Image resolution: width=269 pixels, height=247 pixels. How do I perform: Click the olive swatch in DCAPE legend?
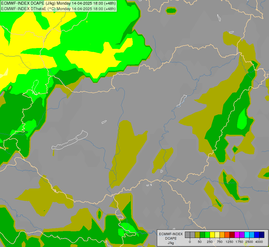click(197, 235)
